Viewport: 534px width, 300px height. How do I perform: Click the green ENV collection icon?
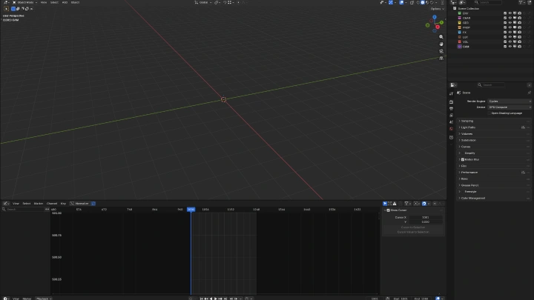pos(459,13)
